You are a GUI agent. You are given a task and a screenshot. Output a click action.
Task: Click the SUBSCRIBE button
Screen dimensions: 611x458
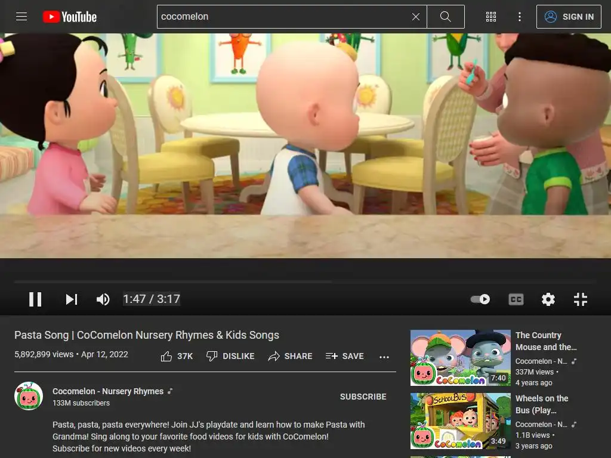coord(363,397)
